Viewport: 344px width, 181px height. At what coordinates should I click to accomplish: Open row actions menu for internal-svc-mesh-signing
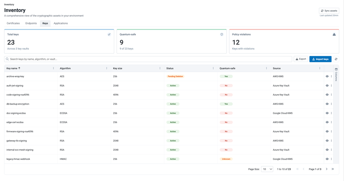pyautogui.click(x=331, y=150)
